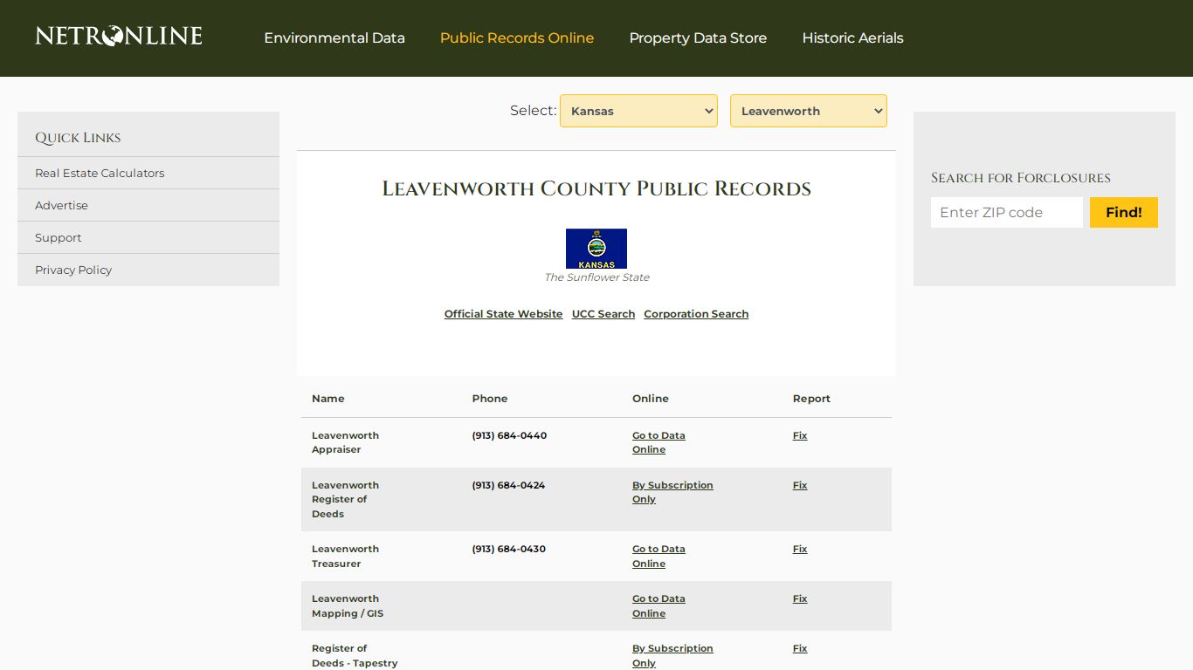Click the Leavenworth Register of Deeds name

345,499
